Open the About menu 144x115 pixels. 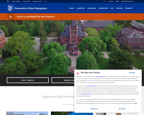coord(72,8)
